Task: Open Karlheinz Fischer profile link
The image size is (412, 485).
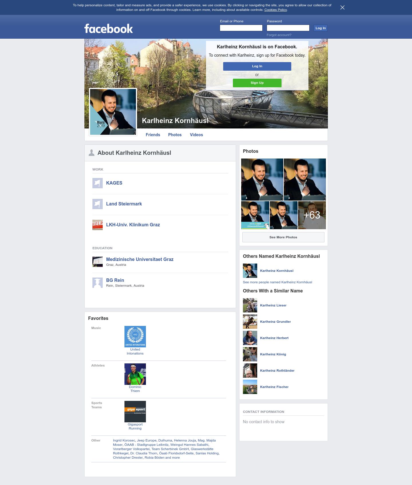Action: click(274, 387)
